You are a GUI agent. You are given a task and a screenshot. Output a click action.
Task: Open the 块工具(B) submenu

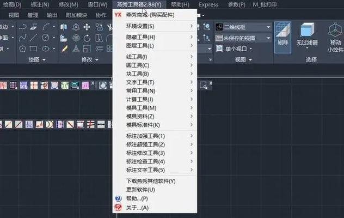point(155,74)
